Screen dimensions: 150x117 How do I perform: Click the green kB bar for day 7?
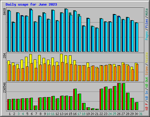pos(36,108)
